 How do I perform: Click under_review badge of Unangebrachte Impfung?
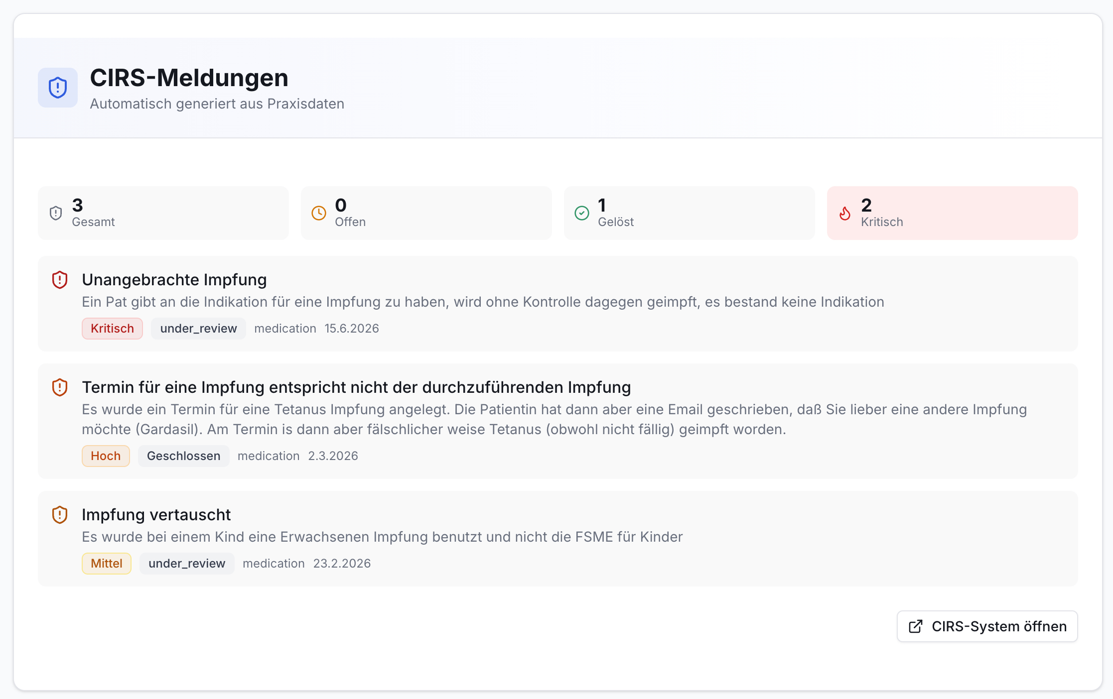[198, 329]
